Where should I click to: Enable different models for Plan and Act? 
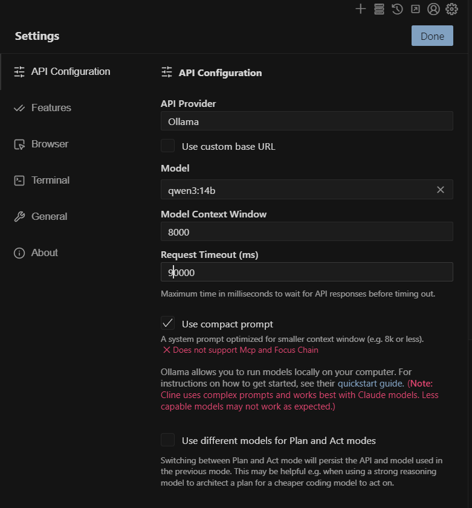click(x=168, y=440)
